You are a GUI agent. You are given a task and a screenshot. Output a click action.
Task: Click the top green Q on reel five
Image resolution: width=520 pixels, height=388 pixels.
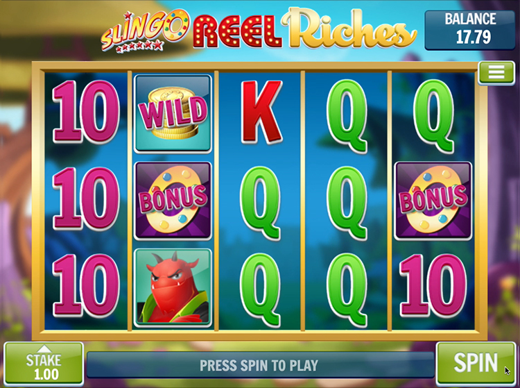(433, 115)
